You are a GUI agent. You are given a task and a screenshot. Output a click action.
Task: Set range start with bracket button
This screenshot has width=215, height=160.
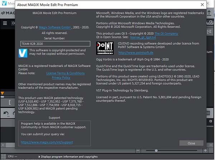click(10, 102)
